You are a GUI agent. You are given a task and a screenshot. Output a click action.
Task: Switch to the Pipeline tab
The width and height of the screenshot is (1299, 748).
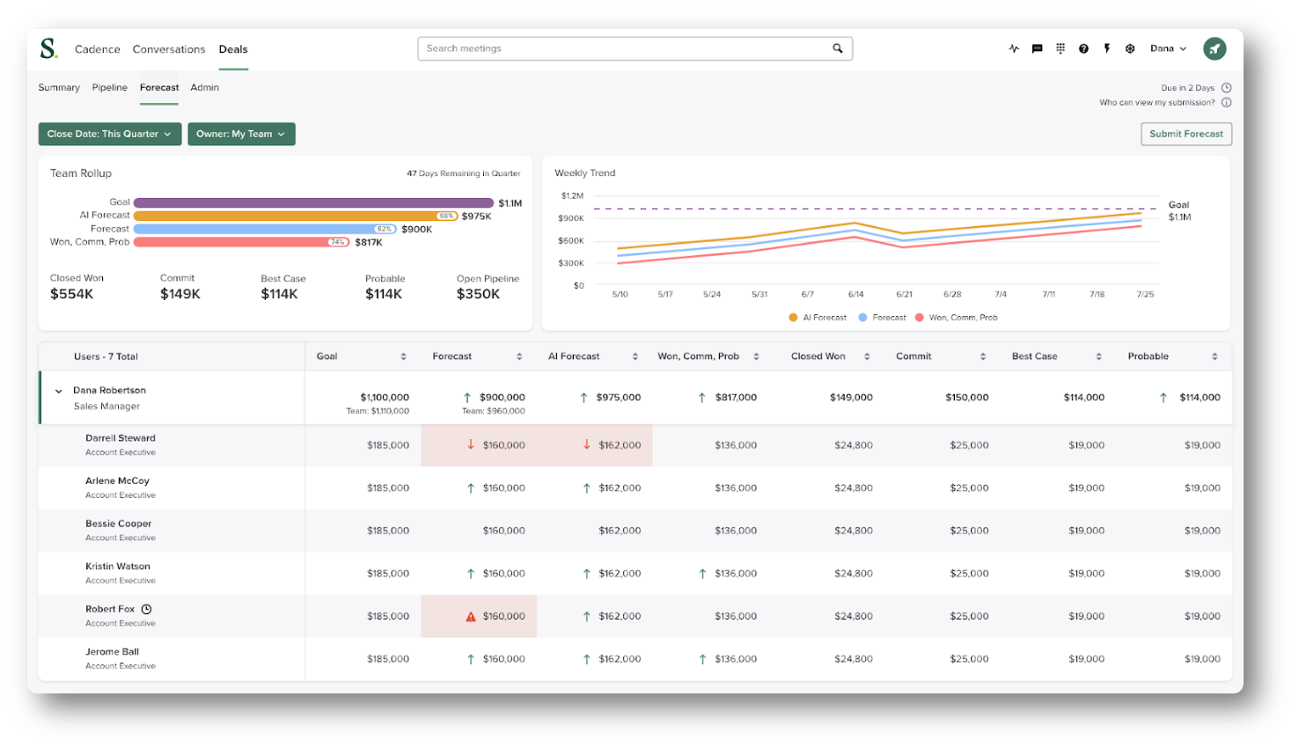pos(110,88)
